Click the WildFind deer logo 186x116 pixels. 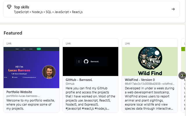coord(150,59)
